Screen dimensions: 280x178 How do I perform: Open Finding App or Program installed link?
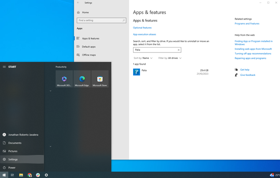click(x=254, y=43)
